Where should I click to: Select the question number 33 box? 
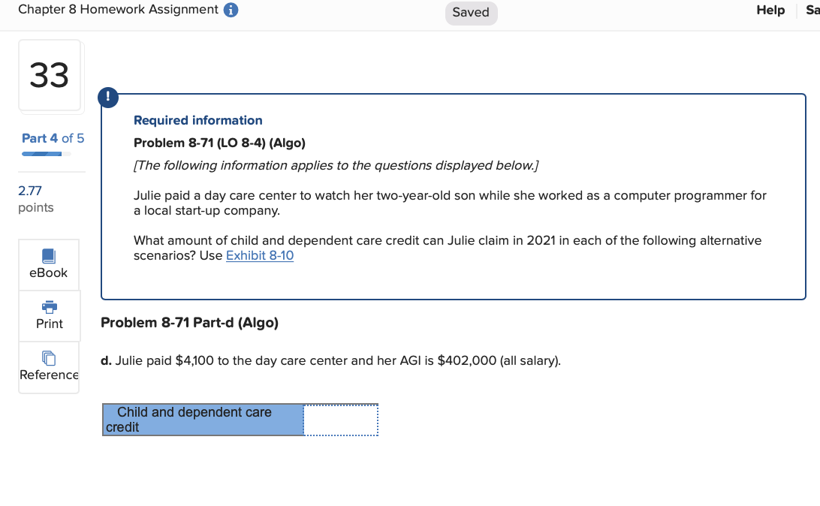pos(50,75)
